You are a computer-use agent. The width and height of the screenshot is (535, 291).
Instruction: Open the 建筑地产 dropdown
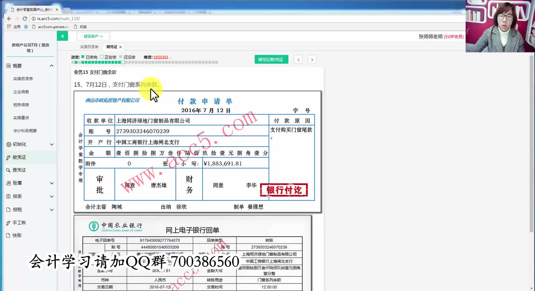93,36
